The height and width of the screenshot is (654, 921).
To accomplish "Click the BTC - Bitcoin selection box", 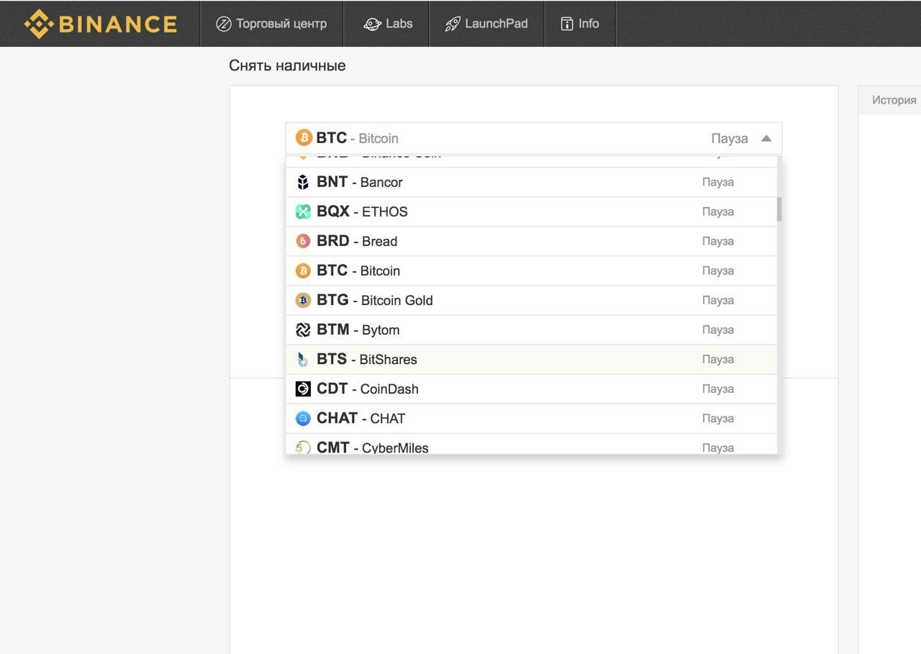I will pos(534,138).
